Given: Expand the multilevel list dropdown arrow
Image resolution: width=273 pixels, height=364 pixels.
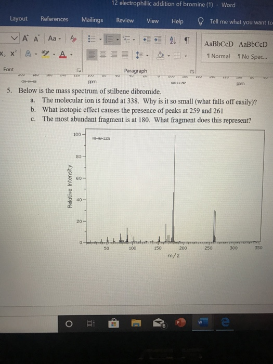Looking at the screenshot, I should (x=134, y=40).
